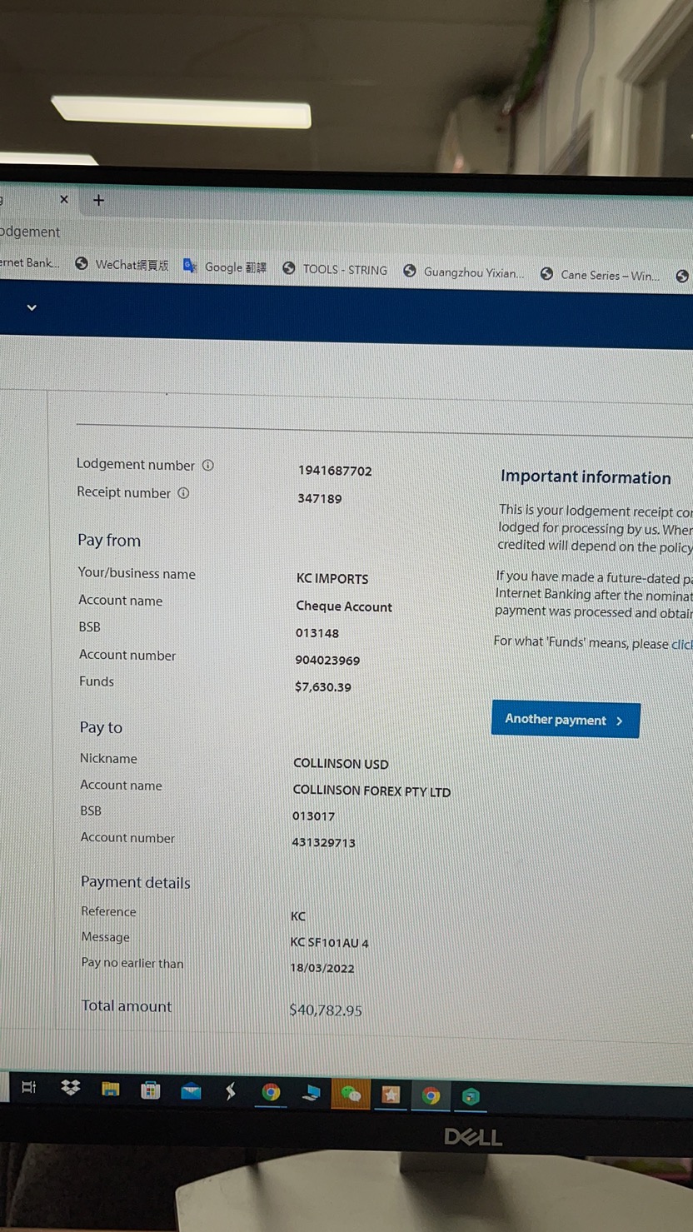Screen dimensions: 693x1232
Task: Click the Nickname label
Action: pos(108,758)
